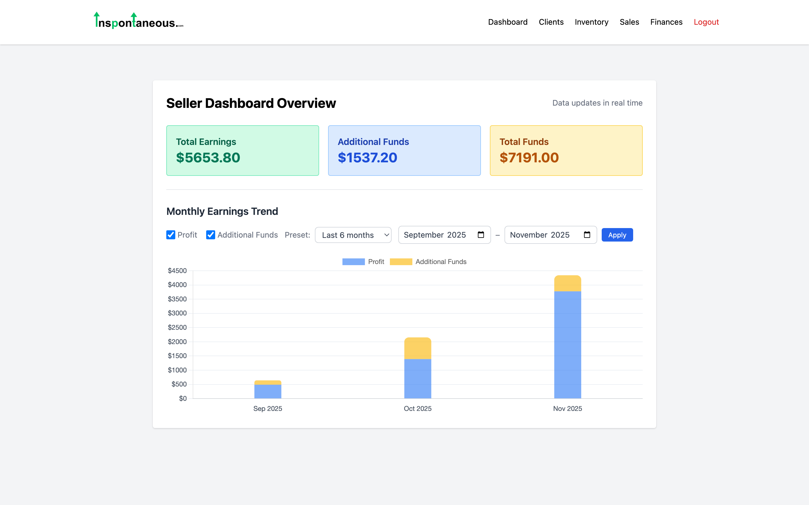Open the Finances page
This screenshot has height=505, width=809.
pos(666,22)
